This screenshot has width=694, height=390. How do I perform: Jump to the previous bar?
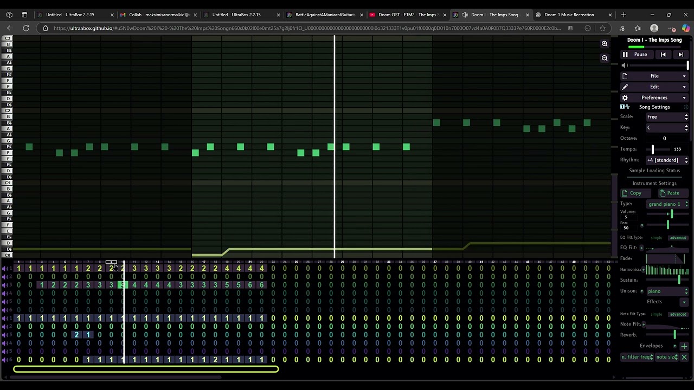click(x=663, y=54)
